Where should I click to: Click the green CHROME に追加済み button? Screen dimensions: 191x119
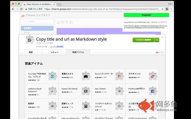click(x=144, y=40)
